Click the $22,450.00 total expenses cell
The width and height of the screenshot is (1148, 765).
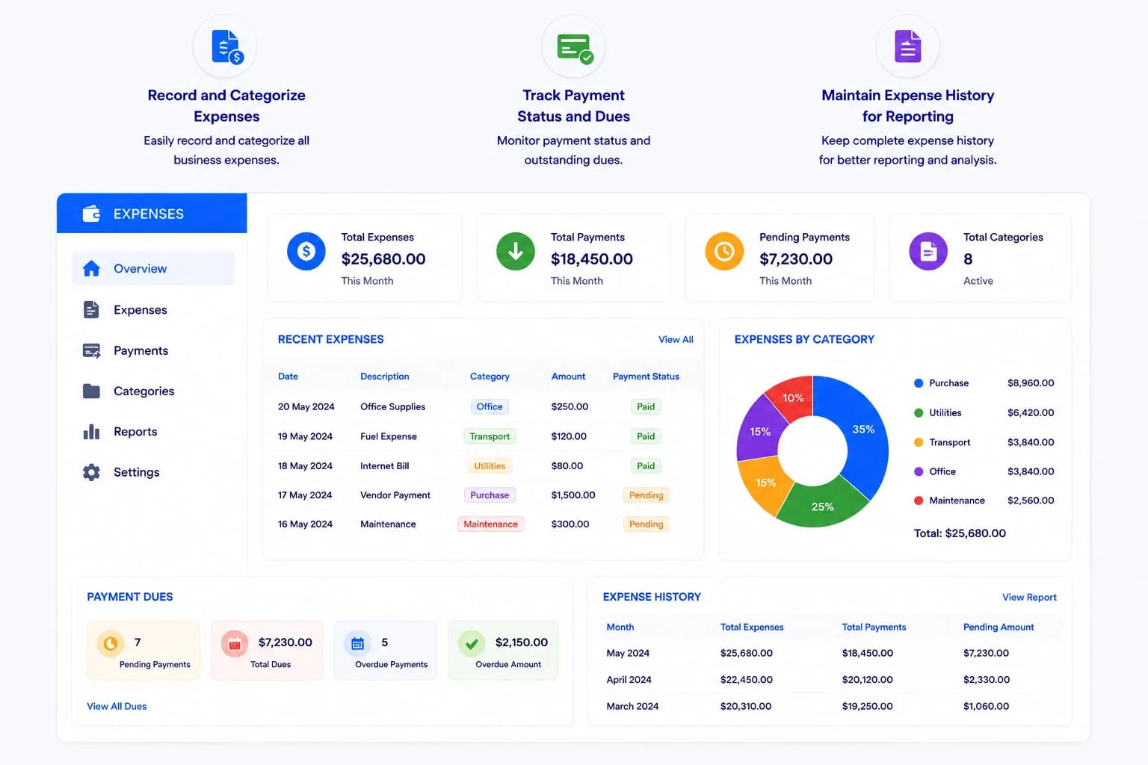(746, 680)
